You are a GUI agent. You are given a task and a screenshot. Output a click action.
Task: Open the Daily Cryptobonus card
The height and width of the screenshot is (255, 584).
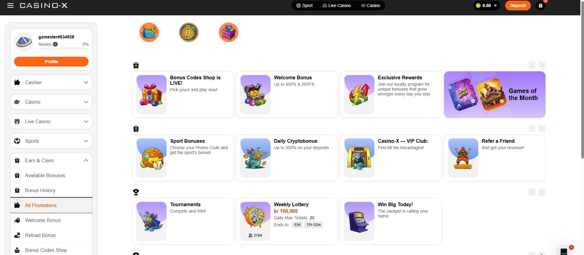tap(287, 158)
